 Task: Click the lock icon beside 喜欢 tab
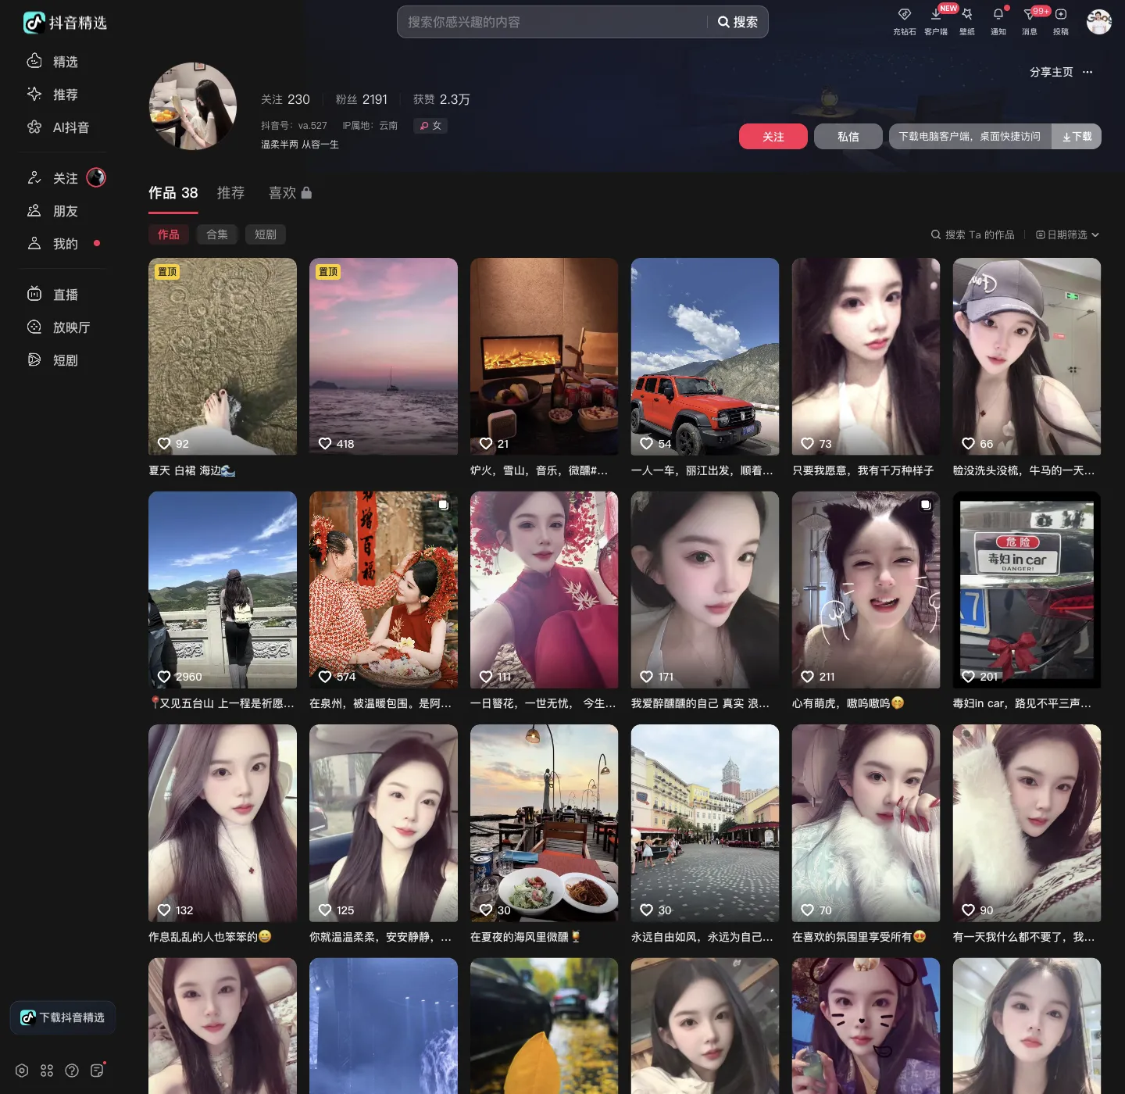coord(306,192)
